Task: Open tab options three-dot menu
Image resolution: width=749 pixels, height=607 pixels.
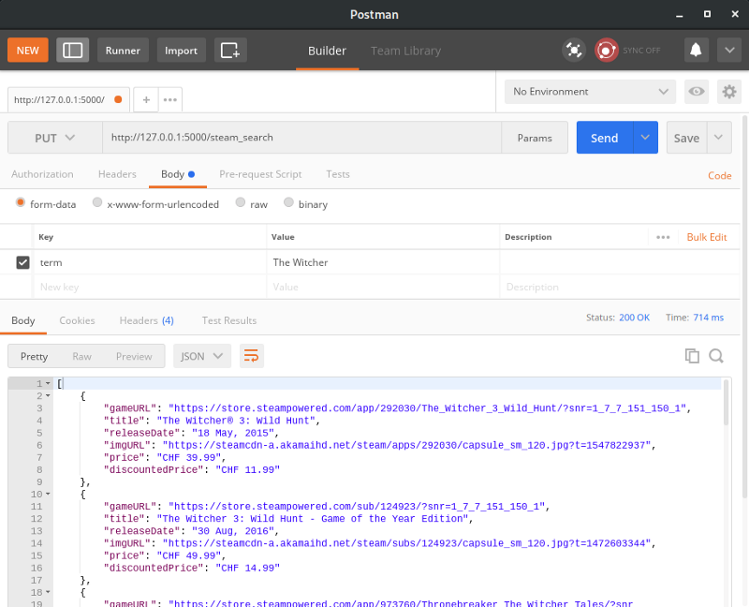Action: point(170,99)
